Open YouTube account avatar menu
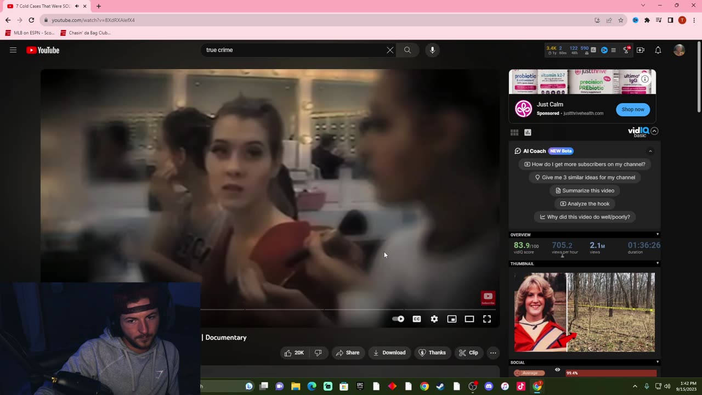Viewport: 702px width, 395px height. tap(679, 50)
